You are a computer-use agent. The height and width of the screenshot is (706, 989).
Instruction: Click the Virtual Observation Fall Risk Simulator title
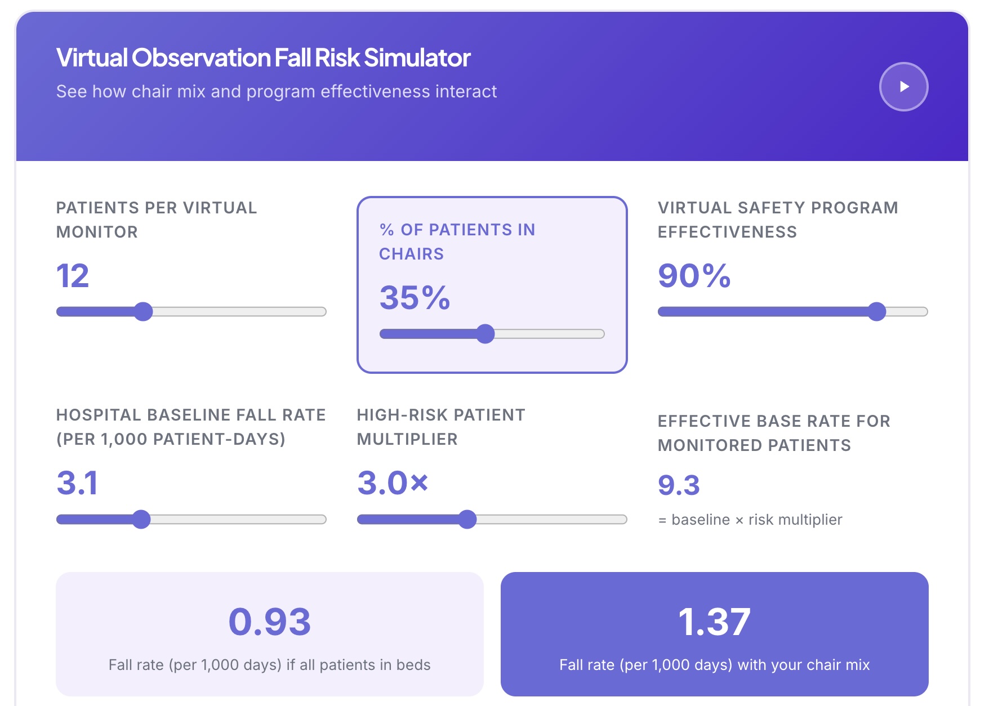coord(262,58)
